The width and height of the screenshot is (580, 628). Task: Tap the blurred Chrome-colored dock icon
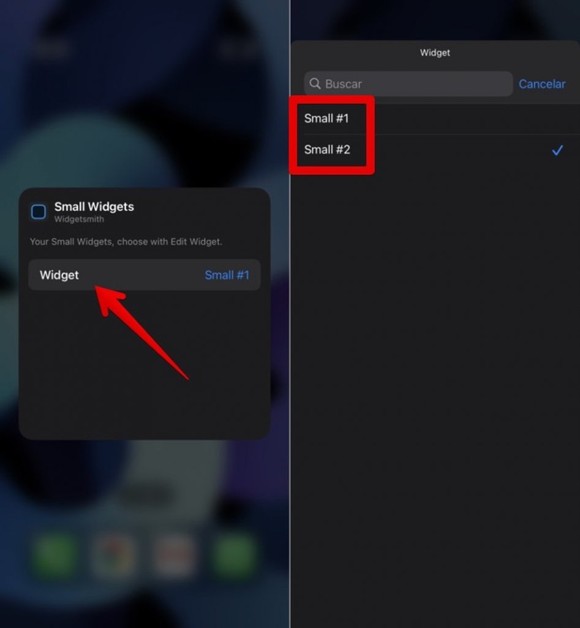pyautogui.click(x=115, y=556)
